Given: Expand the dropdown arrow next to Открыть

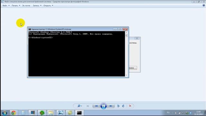Looking at the screenshot, I should pyautogui.click(x=52, y=5).
